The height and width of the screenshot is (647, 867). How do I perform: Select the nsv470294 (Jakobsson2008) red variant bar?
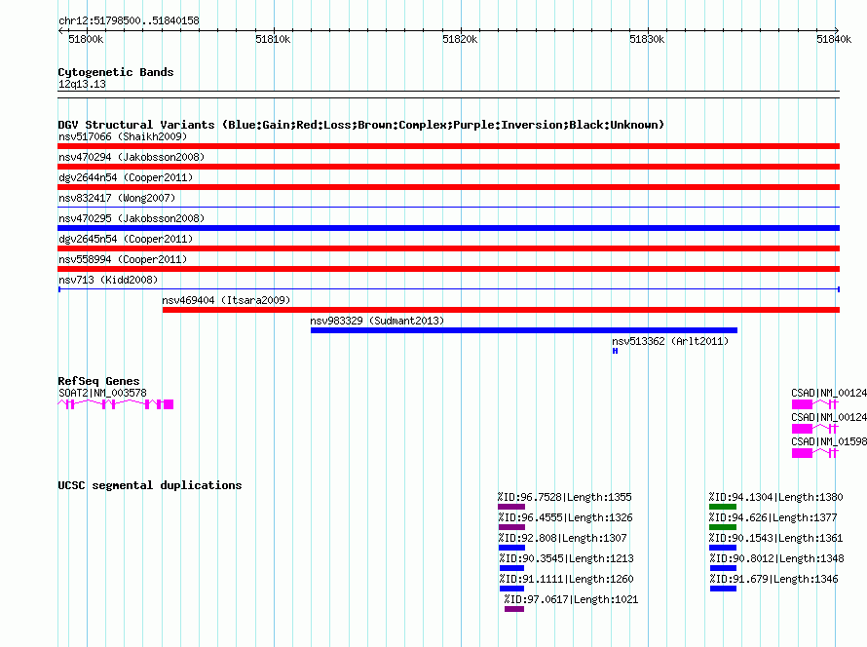[448, 167]
